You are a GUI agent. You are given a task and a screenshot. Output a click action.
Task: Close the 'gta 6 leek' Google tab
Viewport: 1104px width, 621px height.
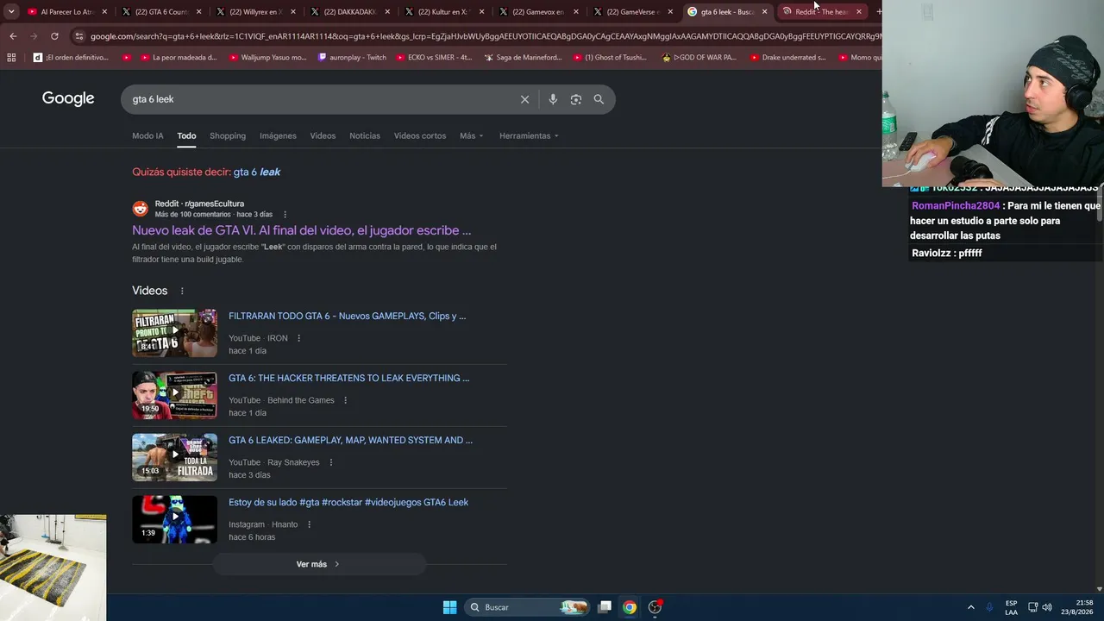(x=764, y=12)
